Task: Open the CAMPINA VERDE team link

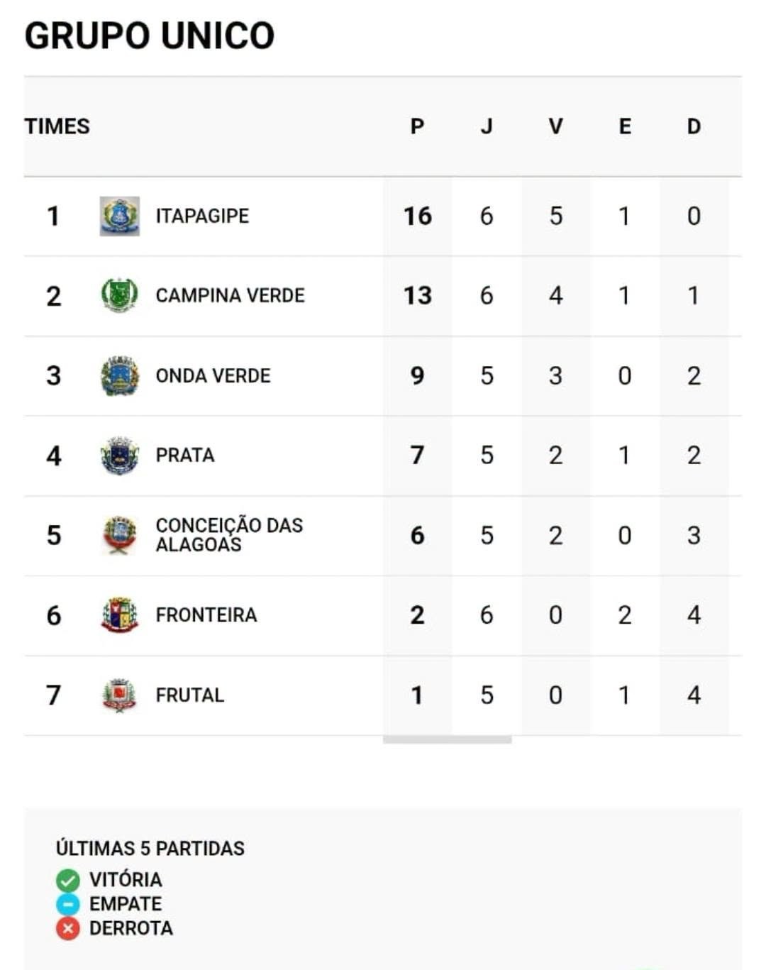Action: click(230, 295)
